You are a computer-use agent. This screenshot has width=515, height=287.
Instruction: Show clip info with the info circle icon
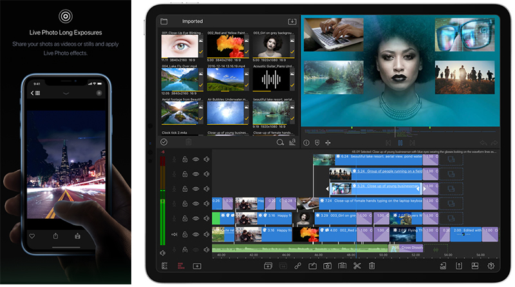306,143
